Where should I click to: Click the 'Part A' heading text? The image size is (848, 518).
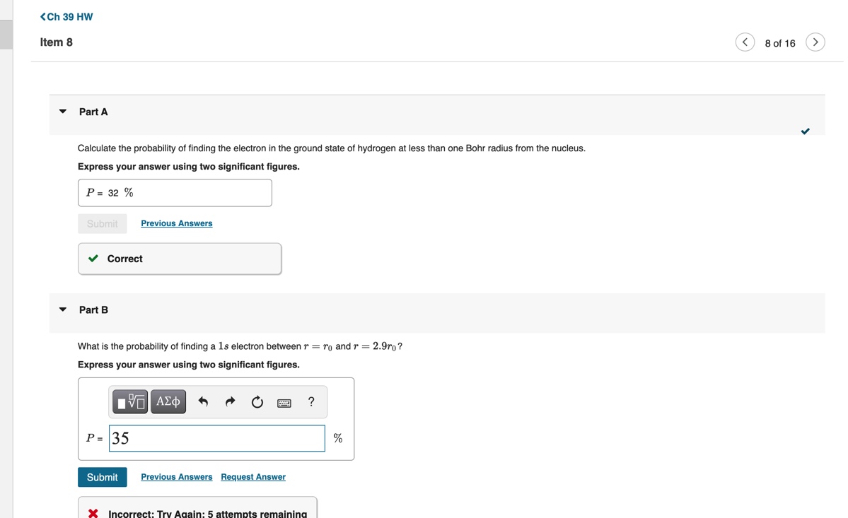(93, 112)
